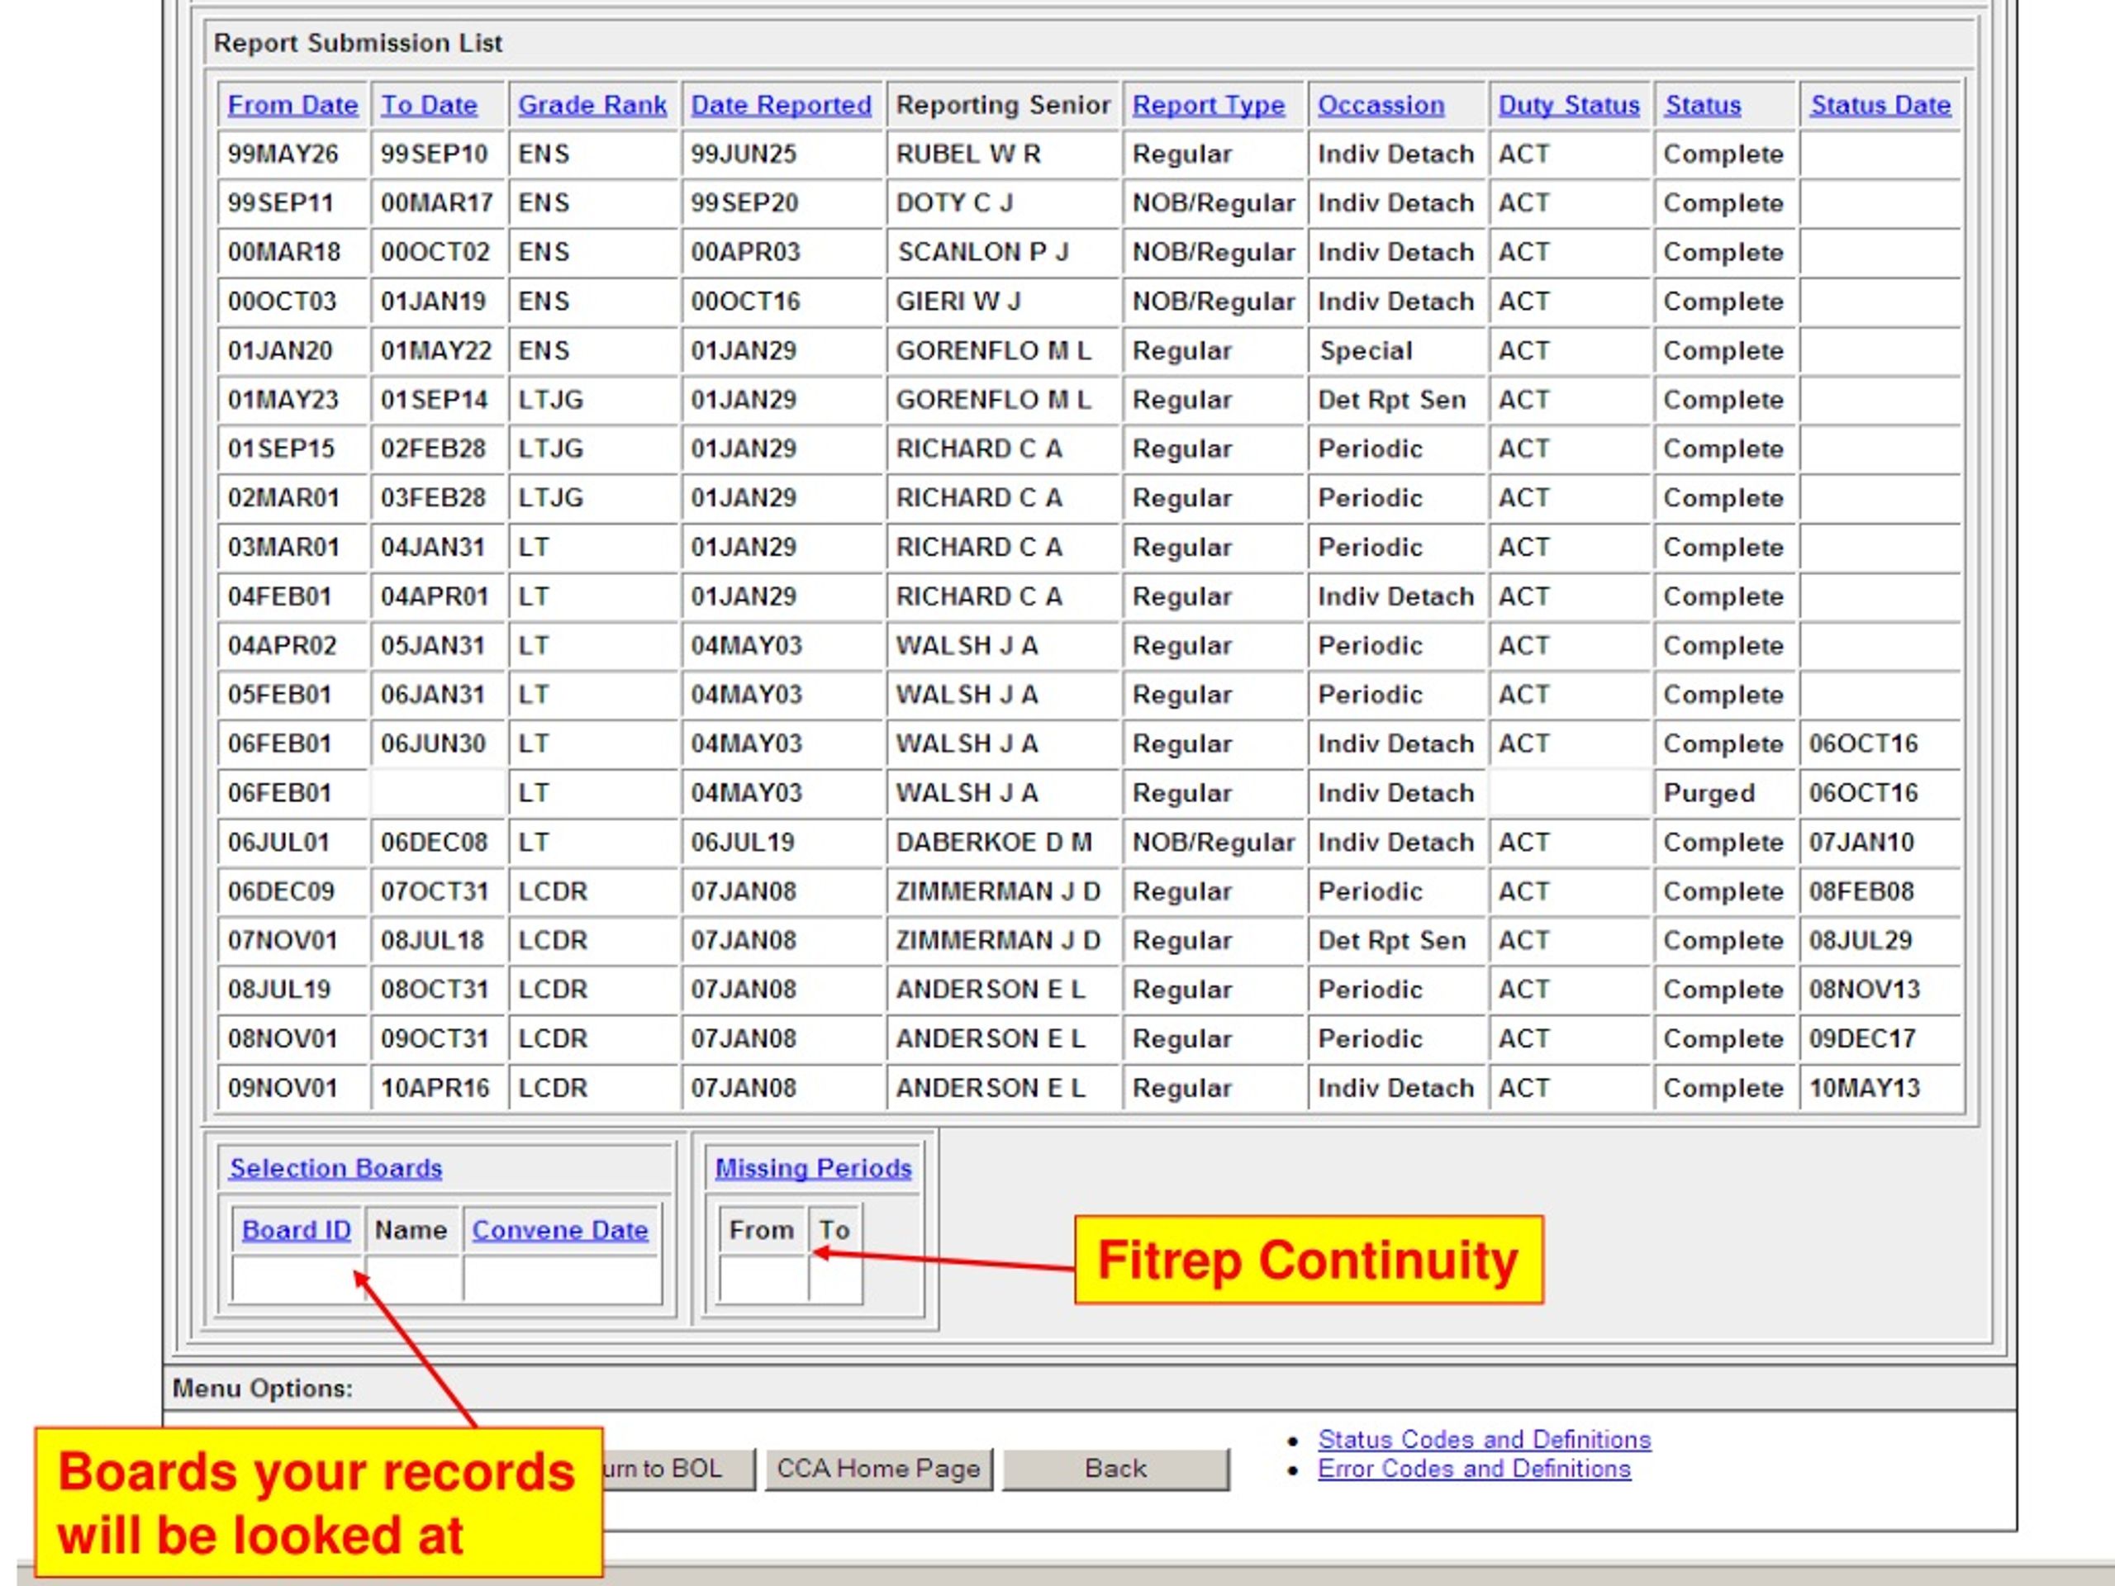Click the 07JAN10 status date cell

1880,843
